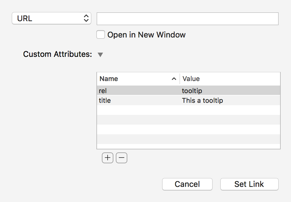The width and height of the screenshot is (291, 202).
Task: Sort by the Name column header
Action: coord(138,79)
